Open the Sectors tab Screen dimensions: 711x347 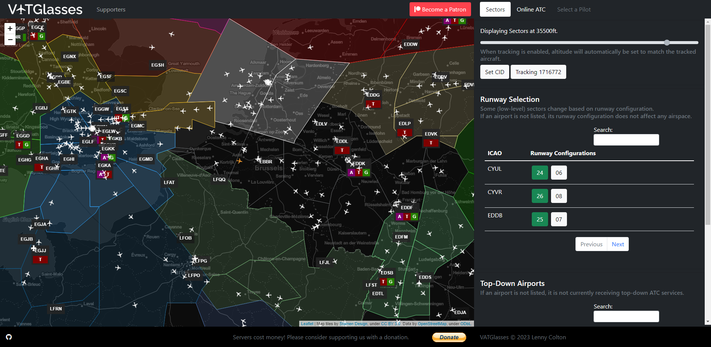[x=495, y=10]
